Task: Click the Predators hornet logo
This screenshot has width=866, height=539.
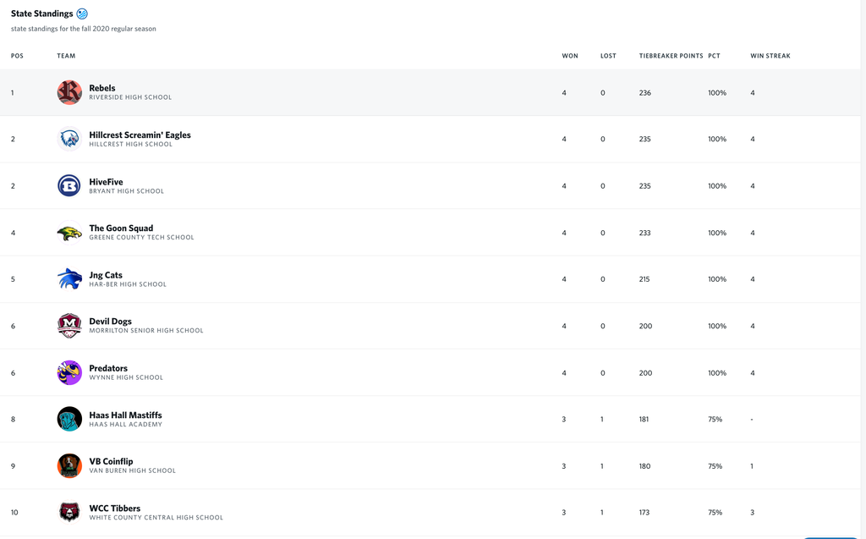Action: [69, 372]
